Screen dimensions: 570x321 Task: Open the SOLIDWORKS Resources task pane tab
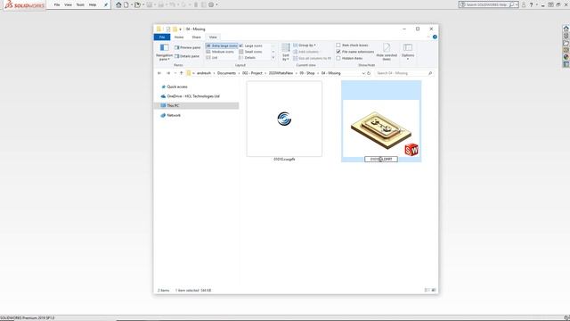click(566, 28)
